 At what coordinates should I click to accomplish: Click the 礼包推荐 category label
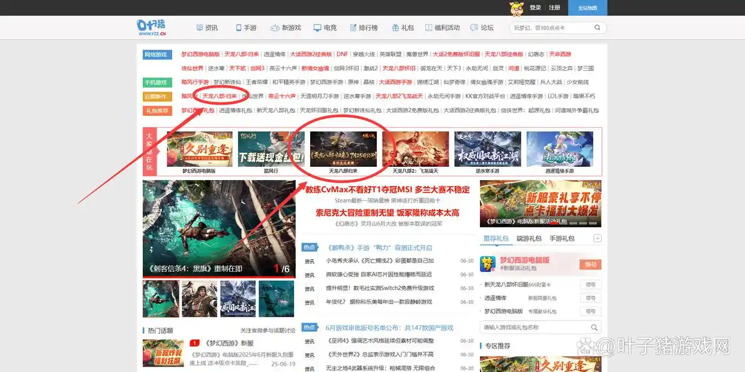[x=157, y=110]
